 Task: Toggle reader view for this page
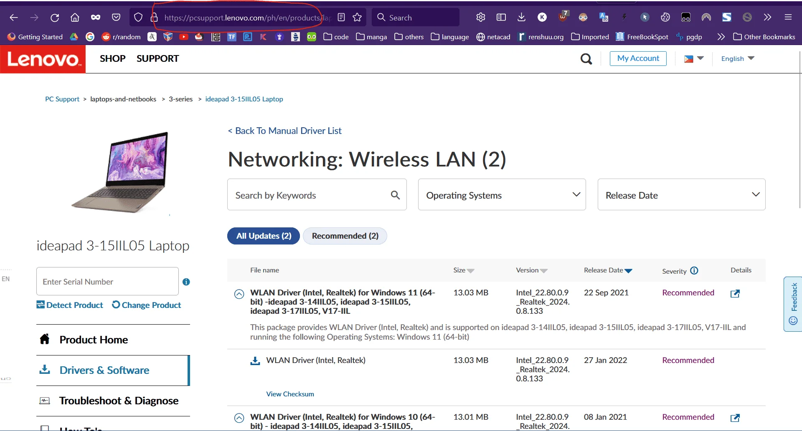pos(341,18)
